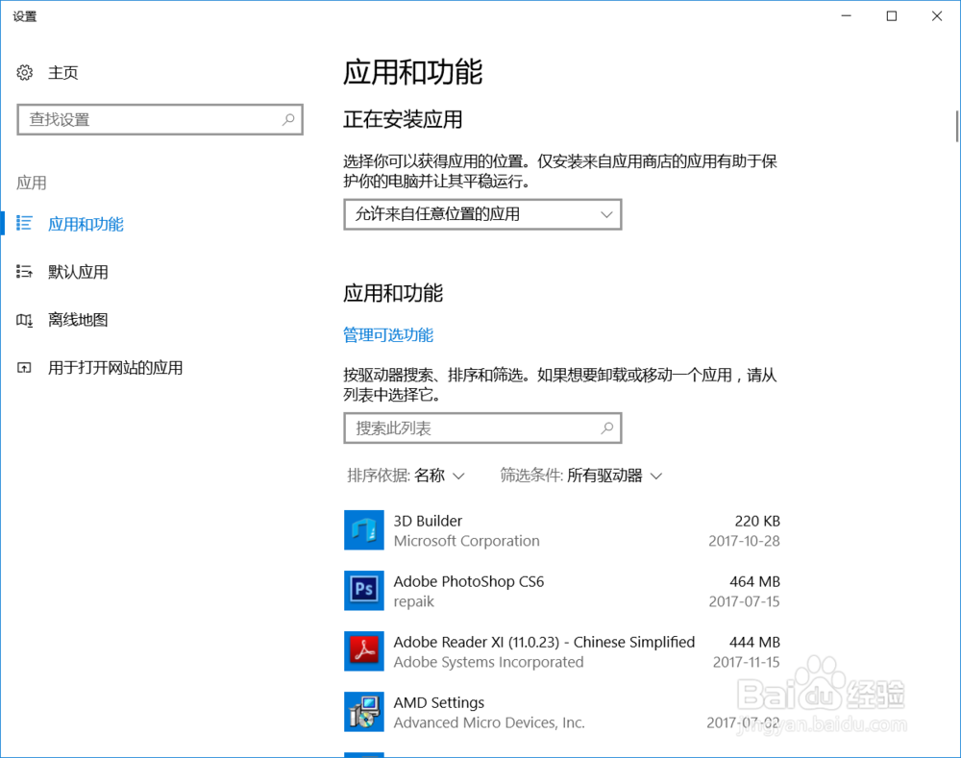Open 主页 home page

click(x=63, y=73)
